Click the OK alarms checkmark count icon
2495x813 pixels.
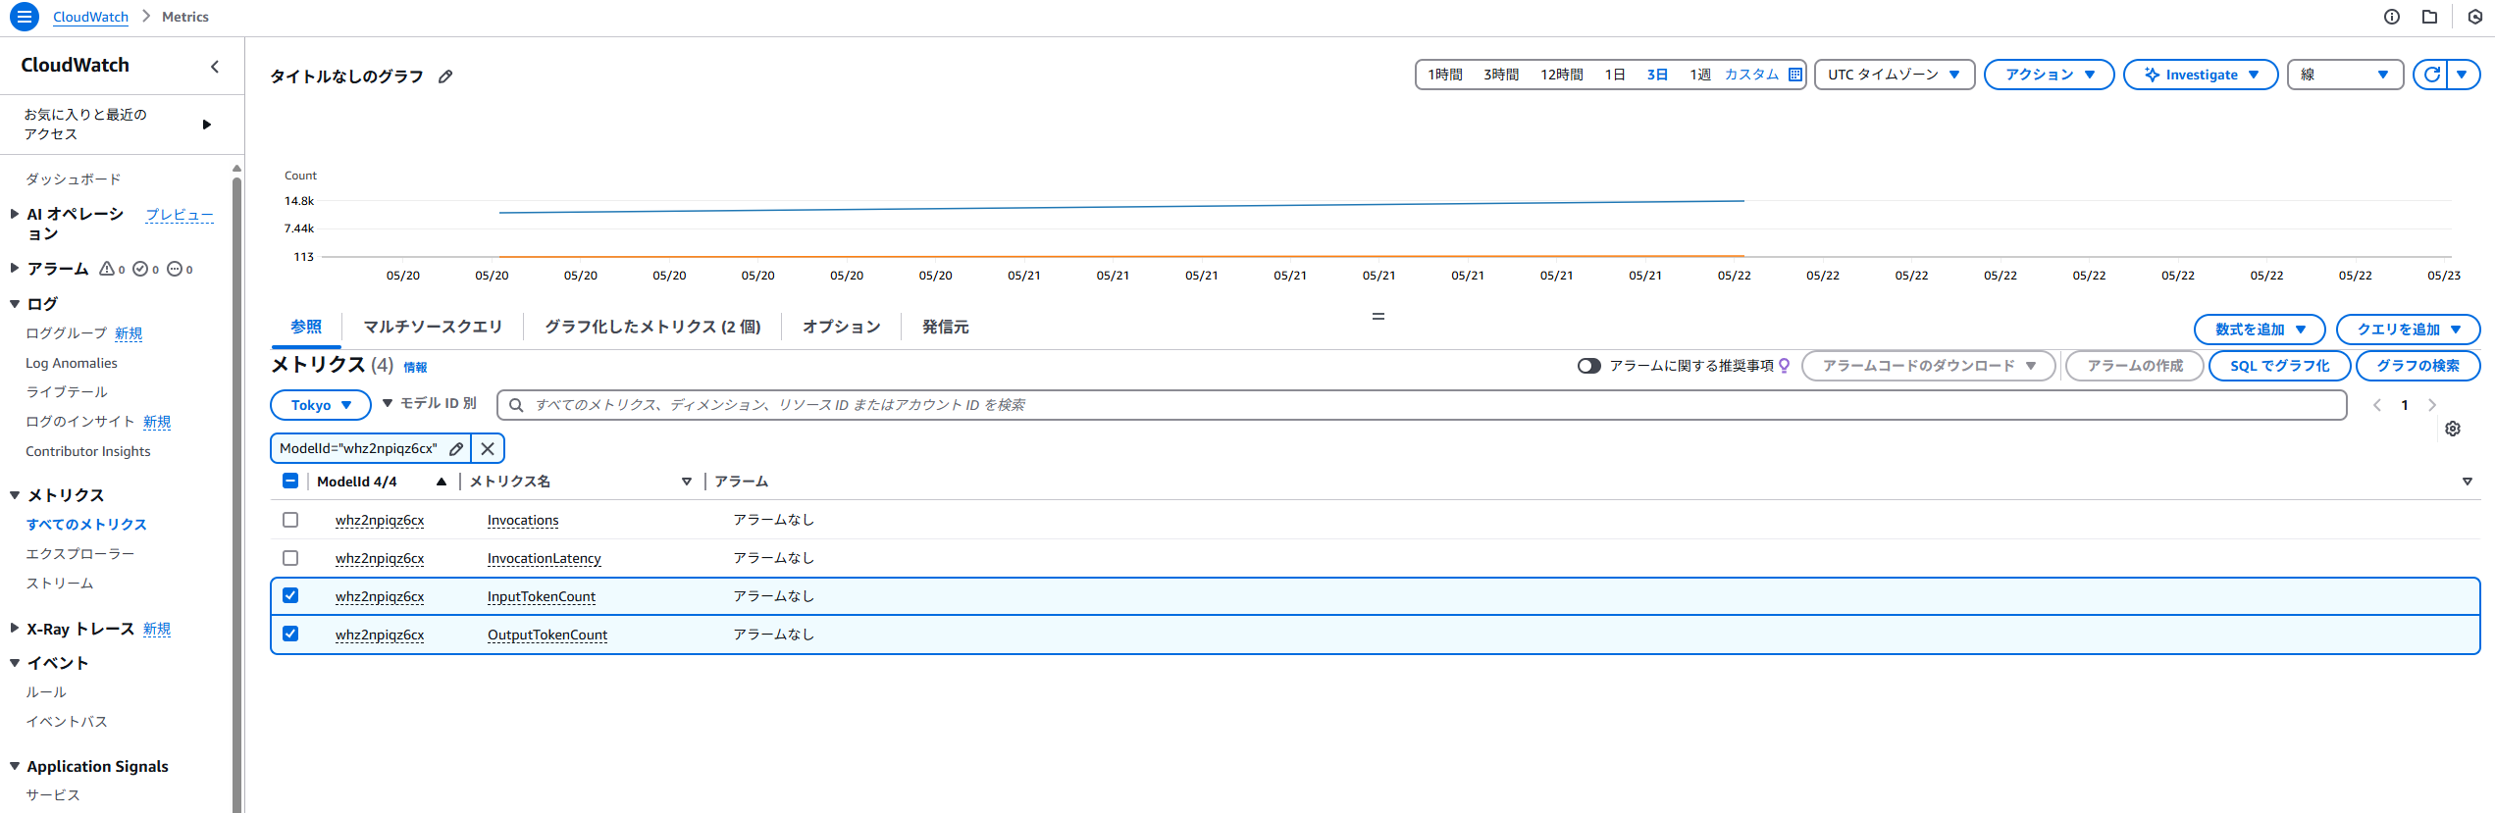click(140, 269)
